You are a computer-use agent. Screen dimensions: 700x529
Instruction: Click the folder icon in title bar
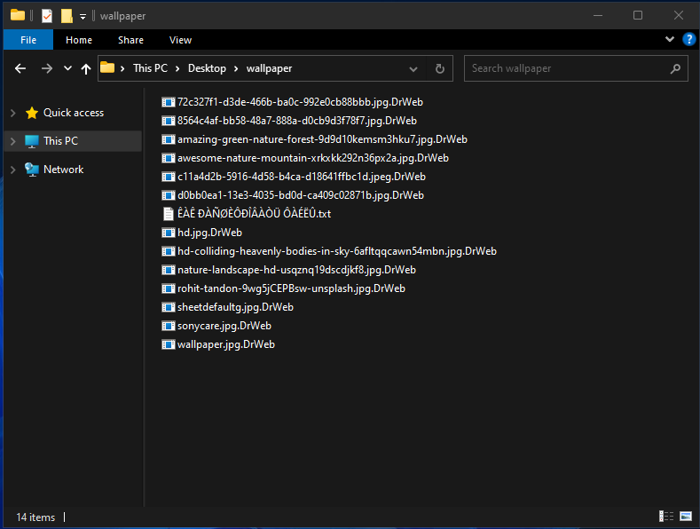click(18, 15)
